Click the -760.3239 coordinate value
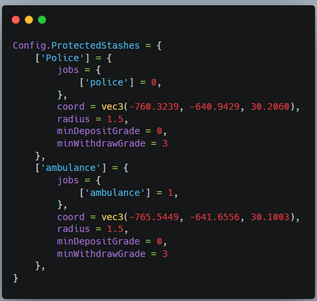This screenshot has width=317, height=301. tap(154, 106)
